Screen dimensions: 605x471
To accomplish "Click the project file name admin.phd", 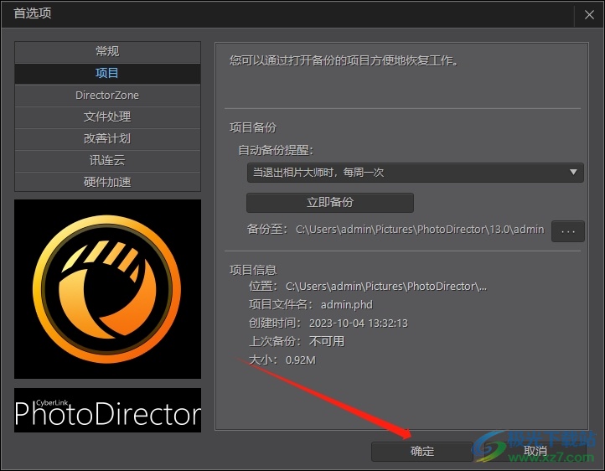I will tap(346, 305).
